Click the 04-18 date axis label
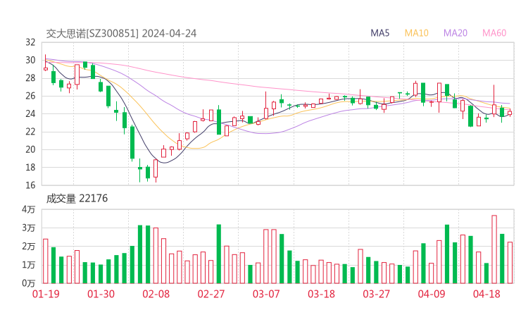 (487, 294)
